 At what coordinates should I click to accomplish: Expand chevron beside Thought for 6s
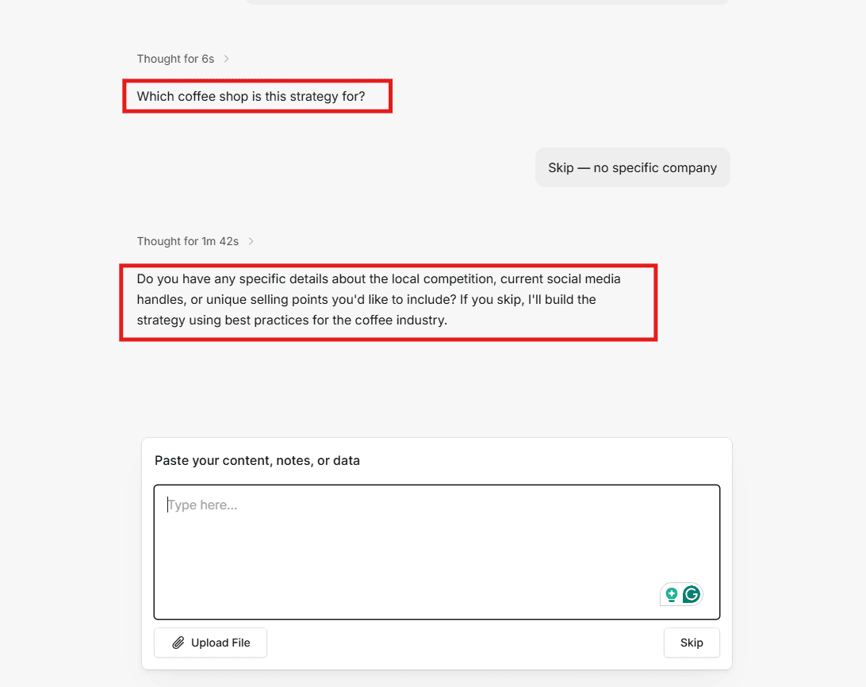(x=226, y=59)
